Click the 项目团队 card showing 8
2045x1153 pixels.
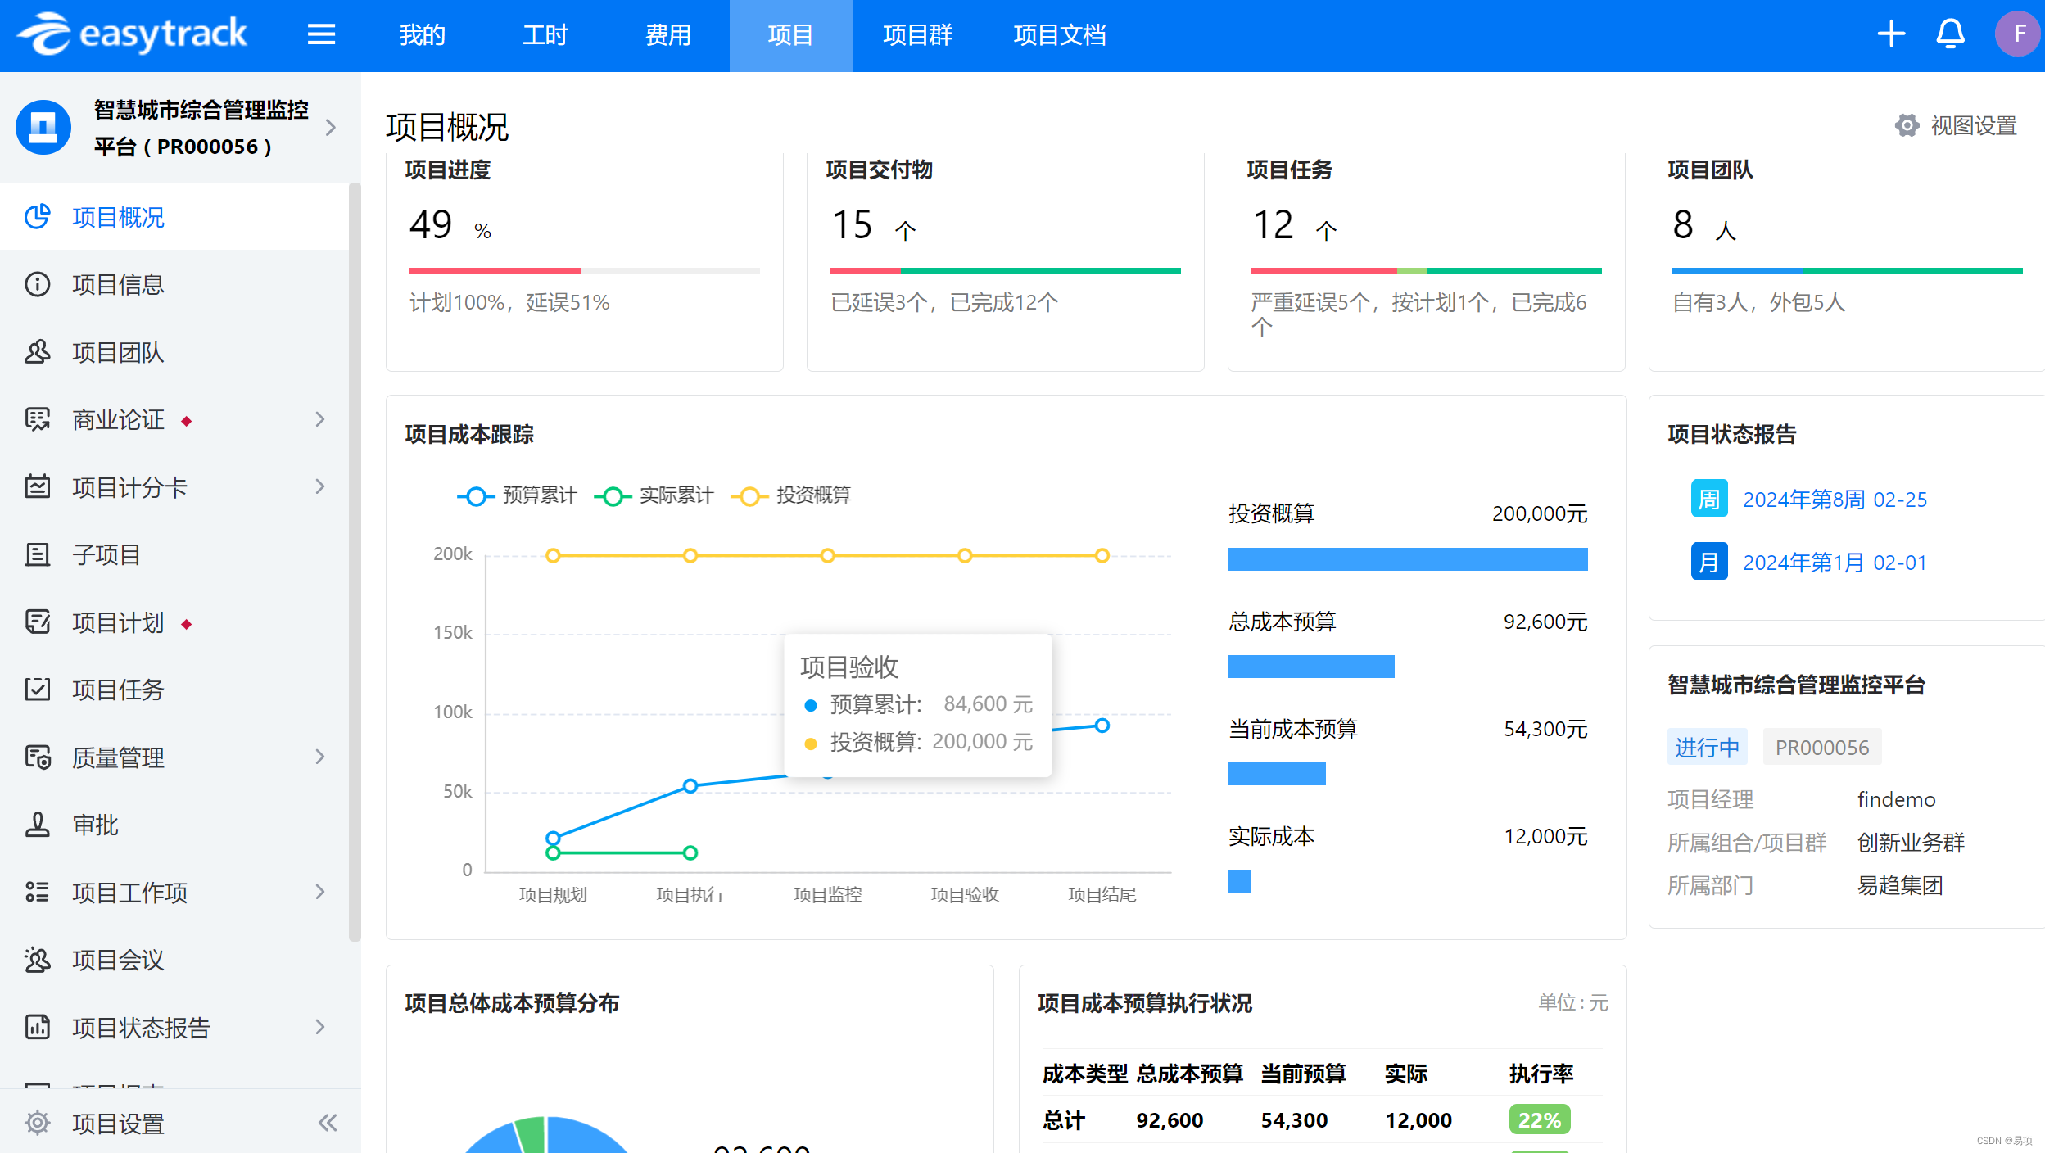tap(1847, 262)
